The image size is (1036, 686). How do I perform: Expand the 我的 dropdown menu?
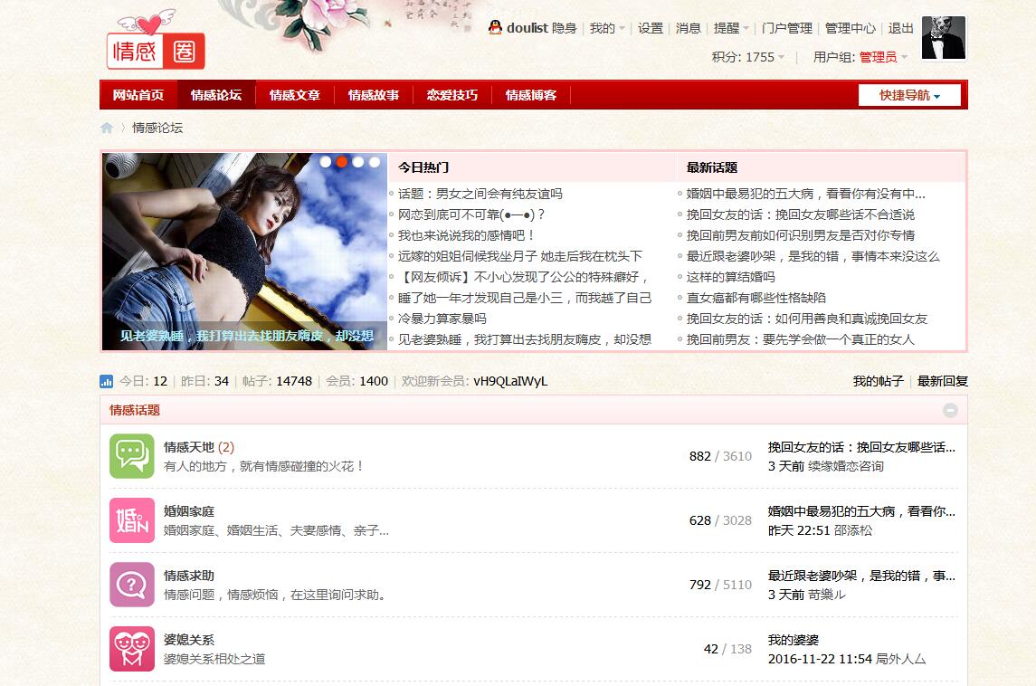607,28
